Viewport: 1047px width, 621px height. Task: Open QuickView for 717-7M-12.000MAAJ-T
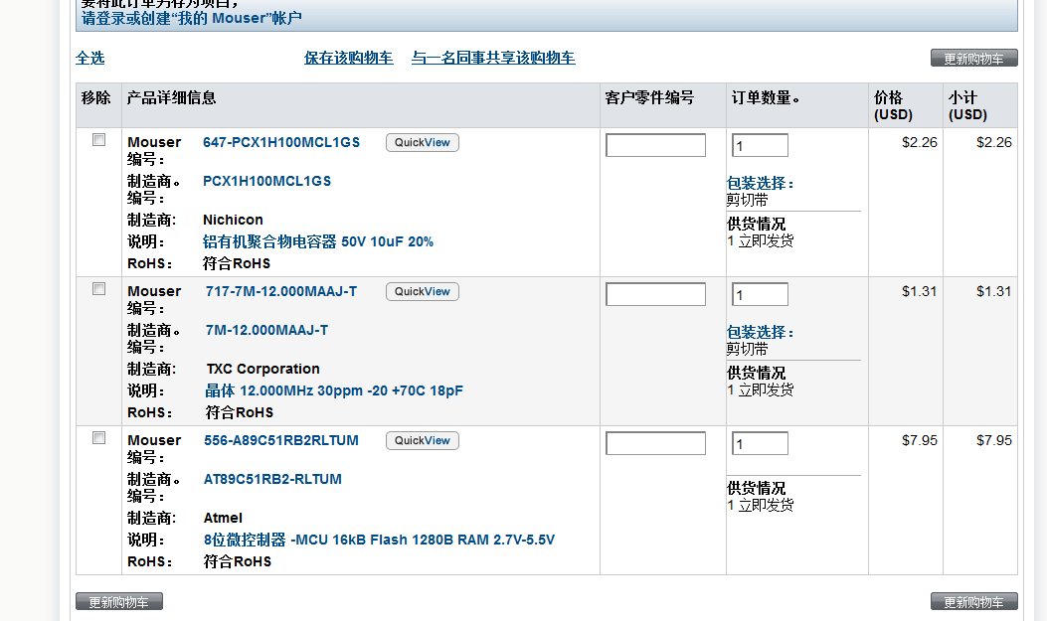click(x=422, y=291)
